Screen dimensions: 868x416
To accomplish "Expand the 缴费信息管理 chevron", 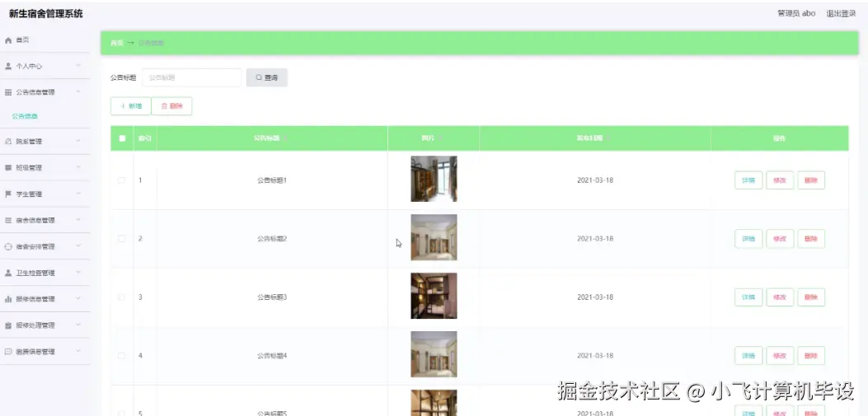I will 78,351.
